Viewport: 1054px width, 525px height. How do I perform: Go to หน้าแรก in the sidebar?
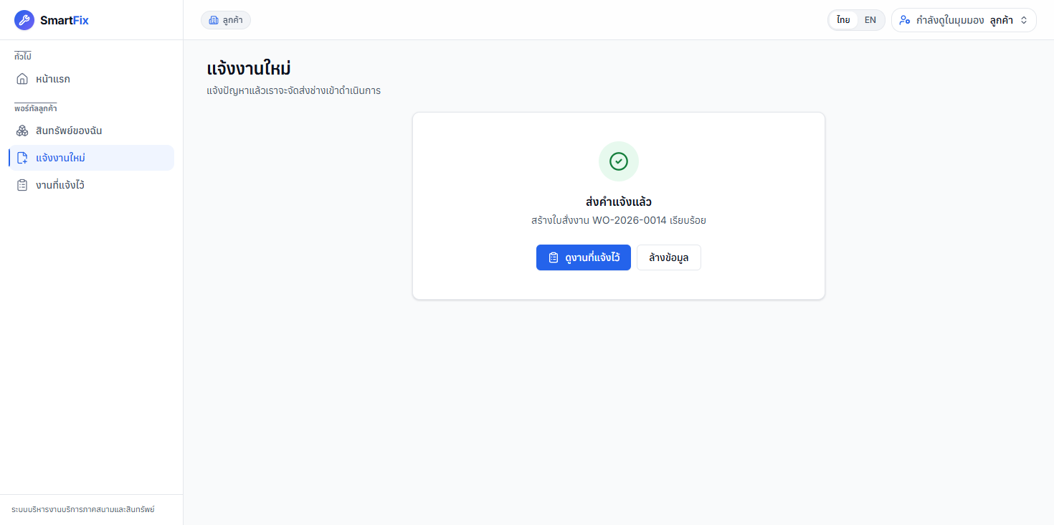[x=91, y=79]
